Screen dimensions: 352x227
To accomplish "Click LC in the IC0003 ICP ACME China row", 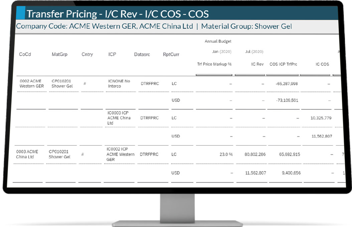I will point(174,118).
